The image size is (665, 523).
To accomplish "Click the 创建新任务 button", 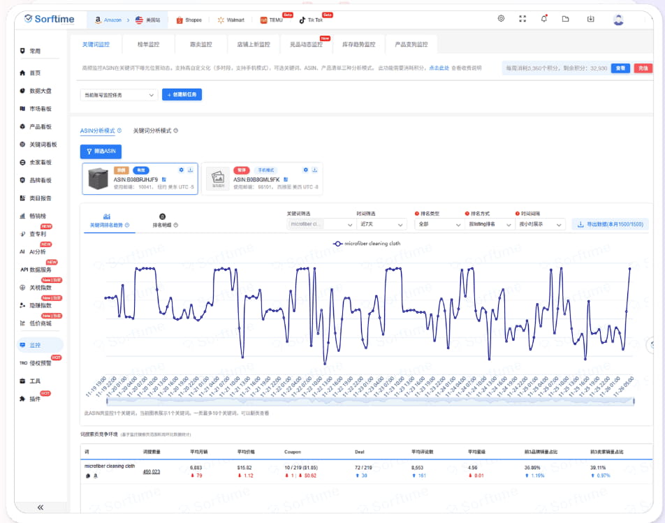I will [182, 94].
